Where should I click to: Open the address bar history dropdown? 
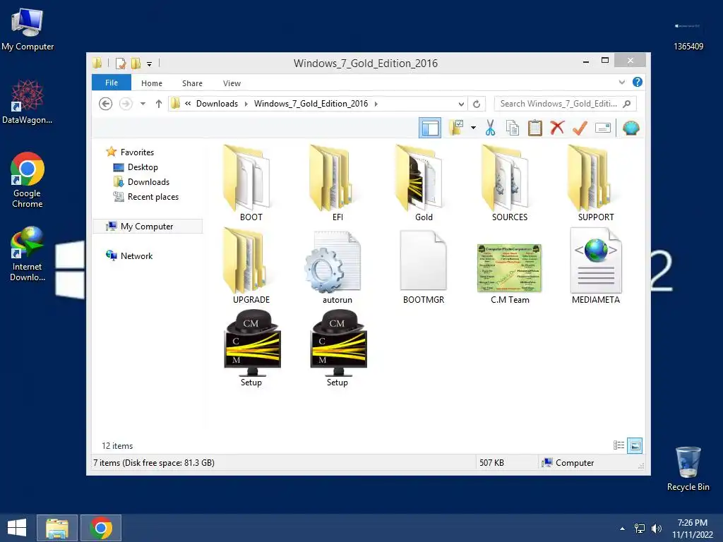coord(460,104)
